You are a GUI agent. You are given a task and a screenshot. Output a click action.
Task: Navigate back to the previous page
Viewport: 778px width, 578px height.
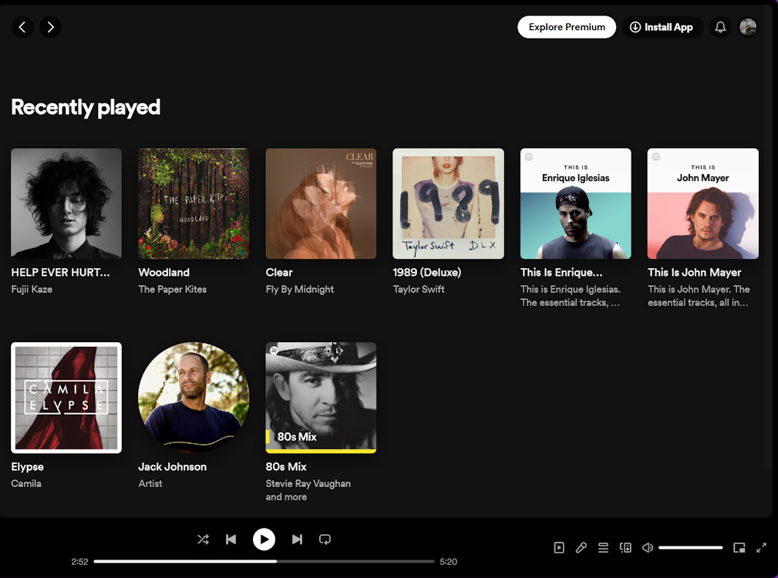(x=22, y=27)
